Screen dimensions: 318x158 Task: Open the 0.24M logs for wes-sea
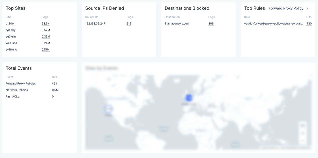[x=46, y=43]
